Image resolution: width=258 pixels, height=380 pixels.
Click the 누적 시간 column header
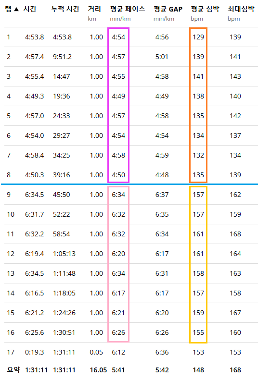(65, 9)
